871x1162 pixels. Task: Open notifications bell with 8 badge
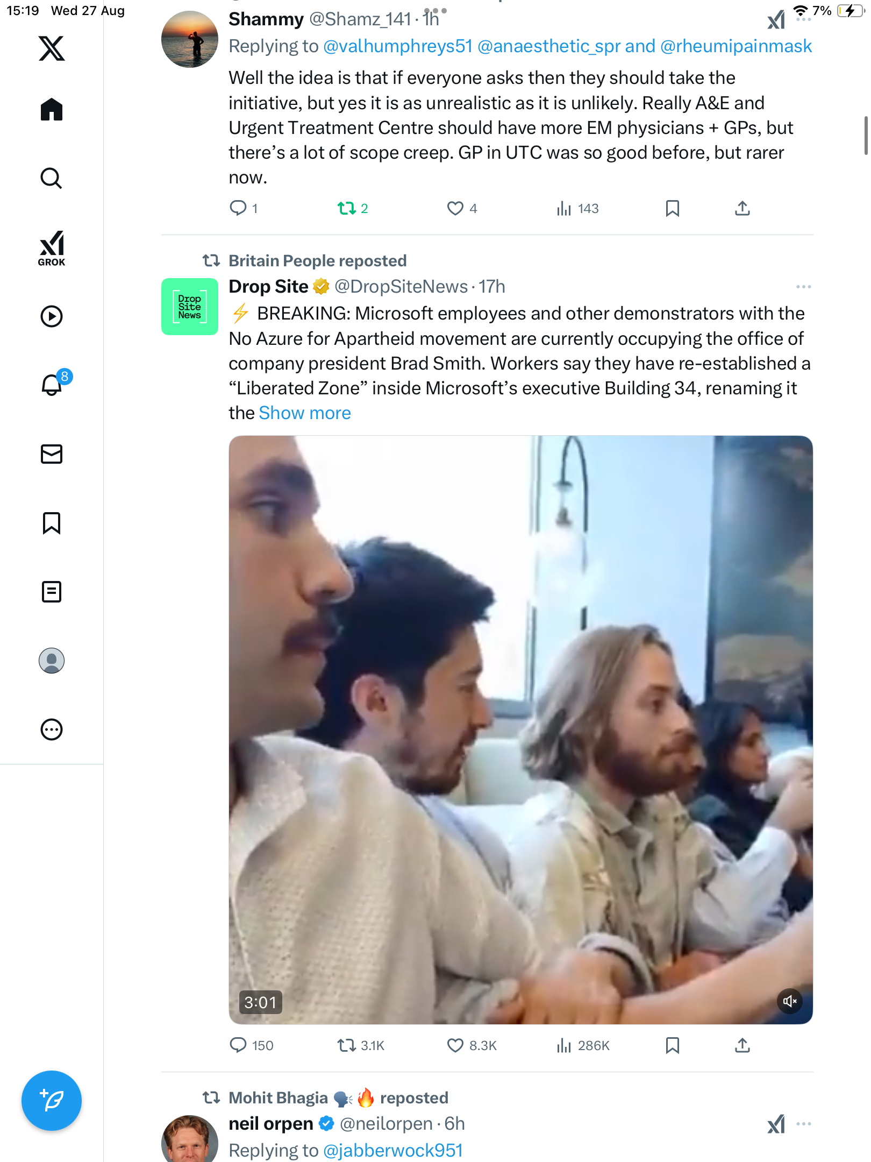[52, 385]
